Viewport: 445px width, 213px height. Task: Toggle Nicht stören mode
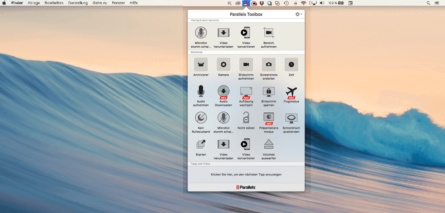246,118
